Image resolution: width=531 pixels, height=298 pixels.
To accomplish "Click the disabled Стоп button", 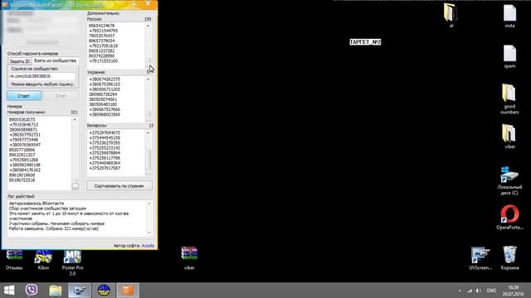I will pos(61,96).
